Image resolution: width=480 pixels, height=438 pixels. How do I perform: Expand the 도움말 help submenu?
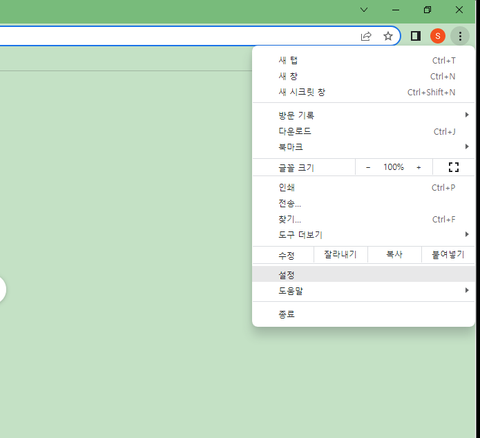coord(363,290)
